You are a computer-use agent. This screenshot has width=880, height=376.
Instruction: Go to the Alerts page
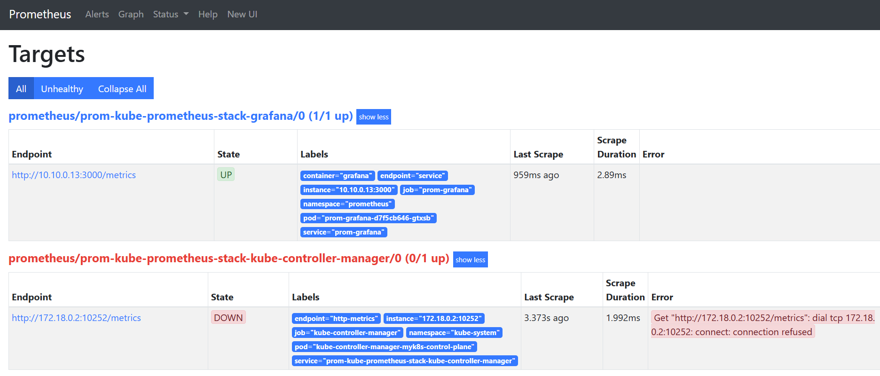click(x=97, y=15)
